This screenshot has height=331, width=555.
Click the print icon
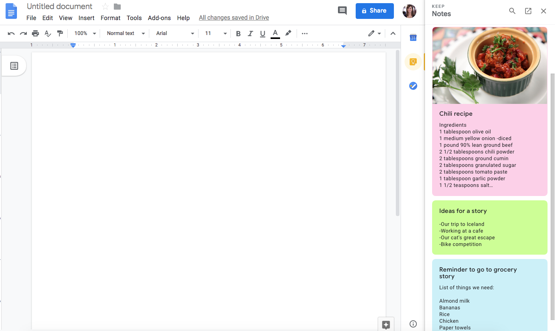pyautogui.click(x=35, y=33)
